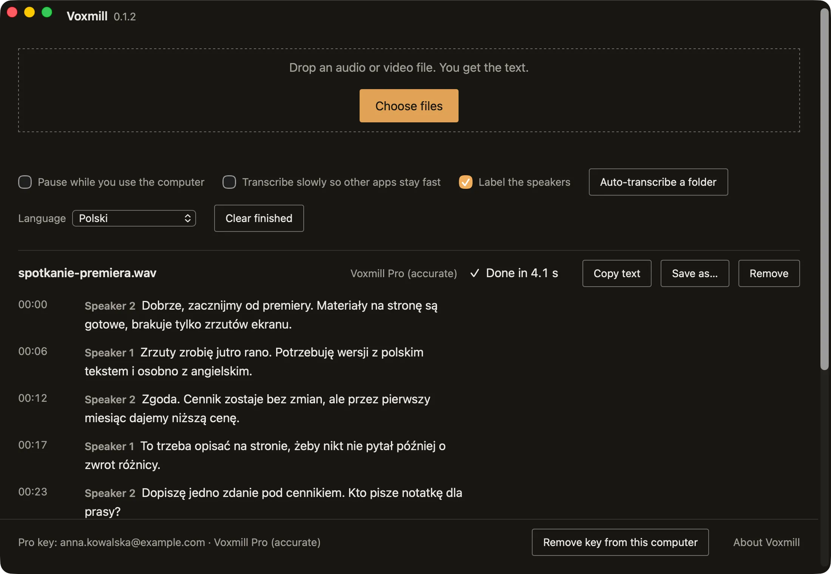Screen dimensions: 831x574
Task: Click Speaker 1 label at 00:17
Action: tap(110, 446)
